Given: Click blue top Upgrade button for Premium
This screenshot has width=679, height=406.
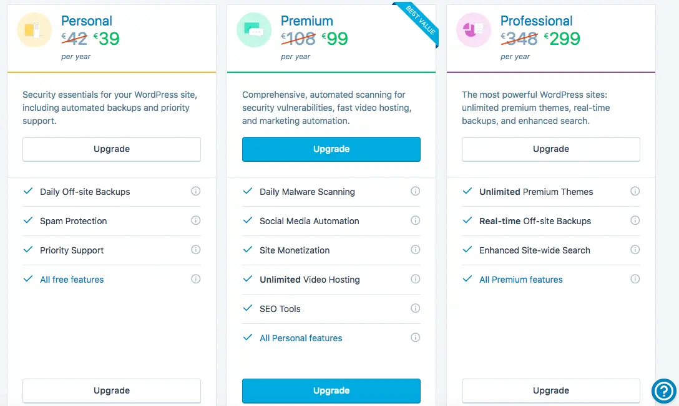Looking at the screenshot, I should [331, 149].
